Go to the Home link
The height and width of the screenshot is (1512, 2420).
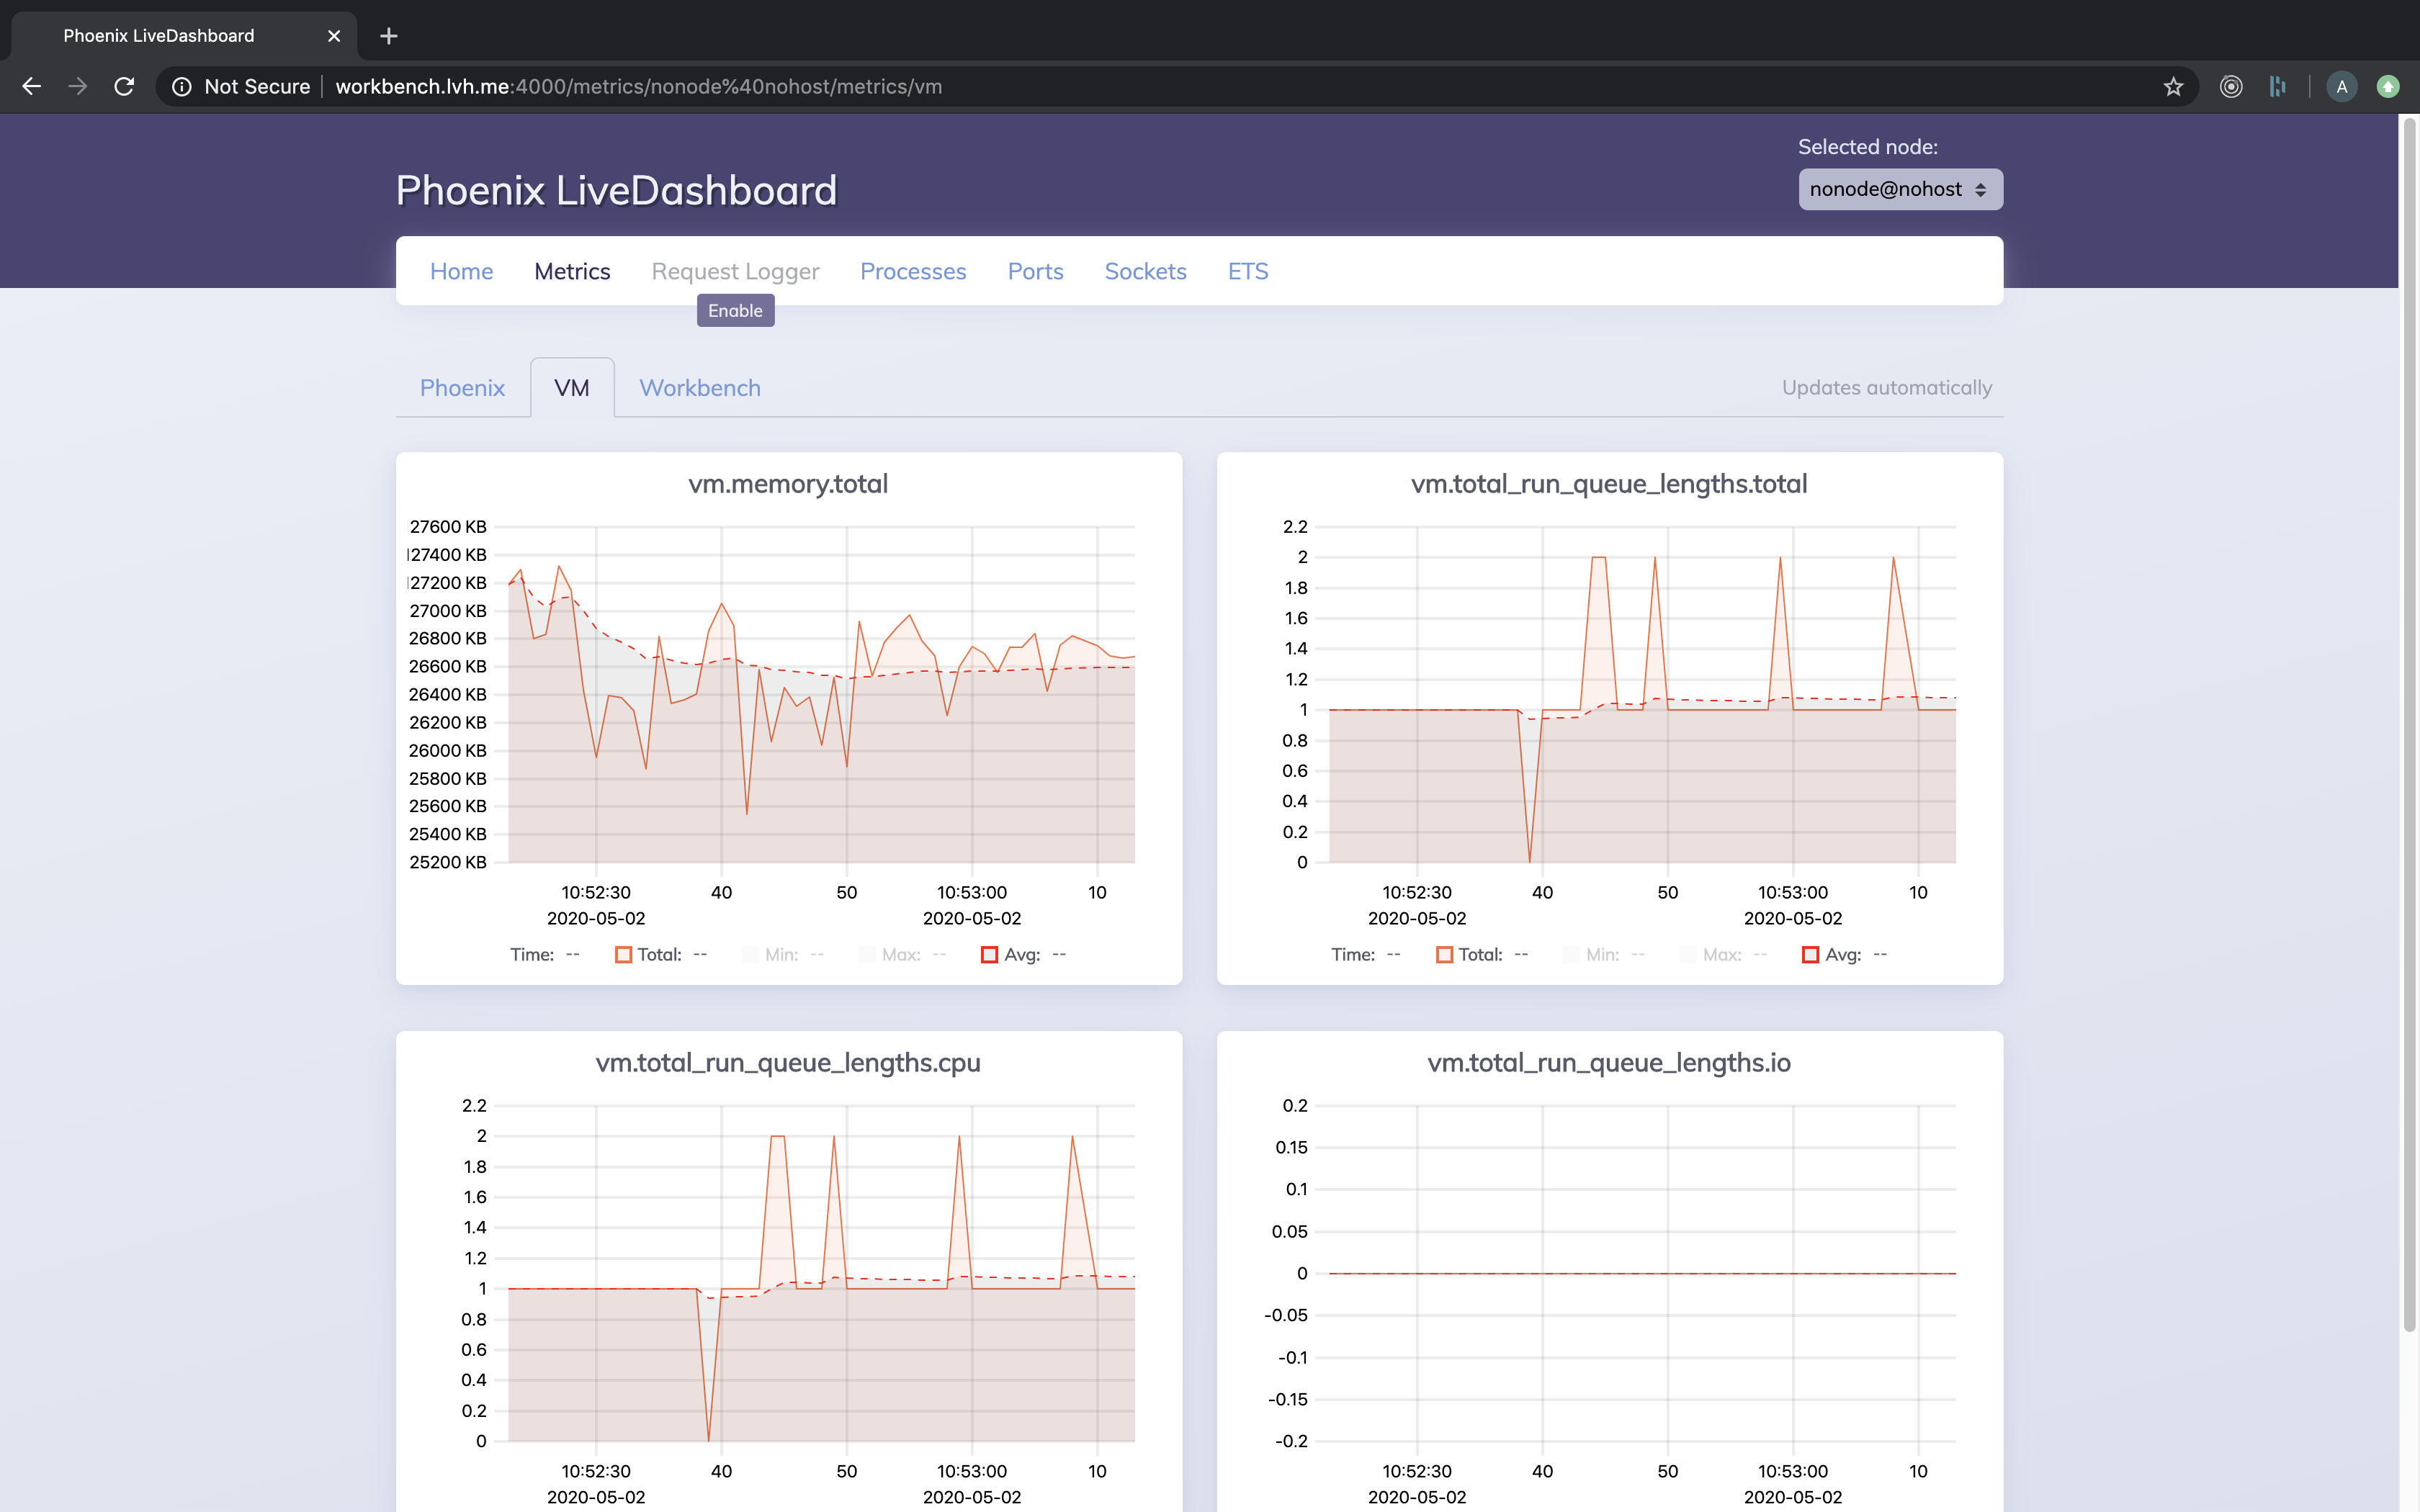[x=461, y=271]
